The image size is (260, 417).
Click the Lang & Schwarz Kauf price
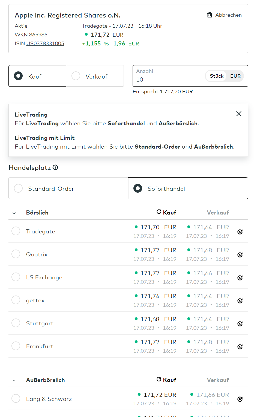click(x=160, y=395)
